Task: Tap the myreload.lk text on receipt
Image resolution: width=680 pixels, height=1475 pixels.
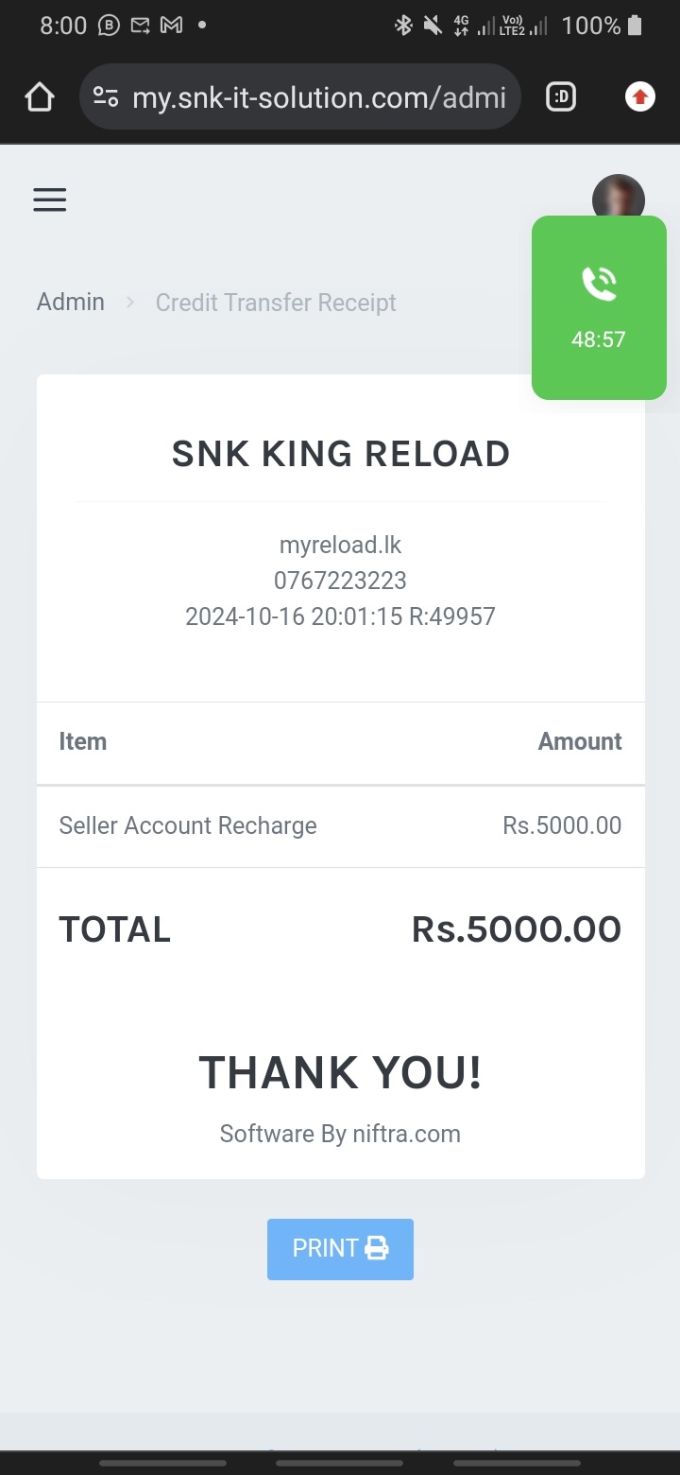Action: pyautogui.click(x=340, y=545)
